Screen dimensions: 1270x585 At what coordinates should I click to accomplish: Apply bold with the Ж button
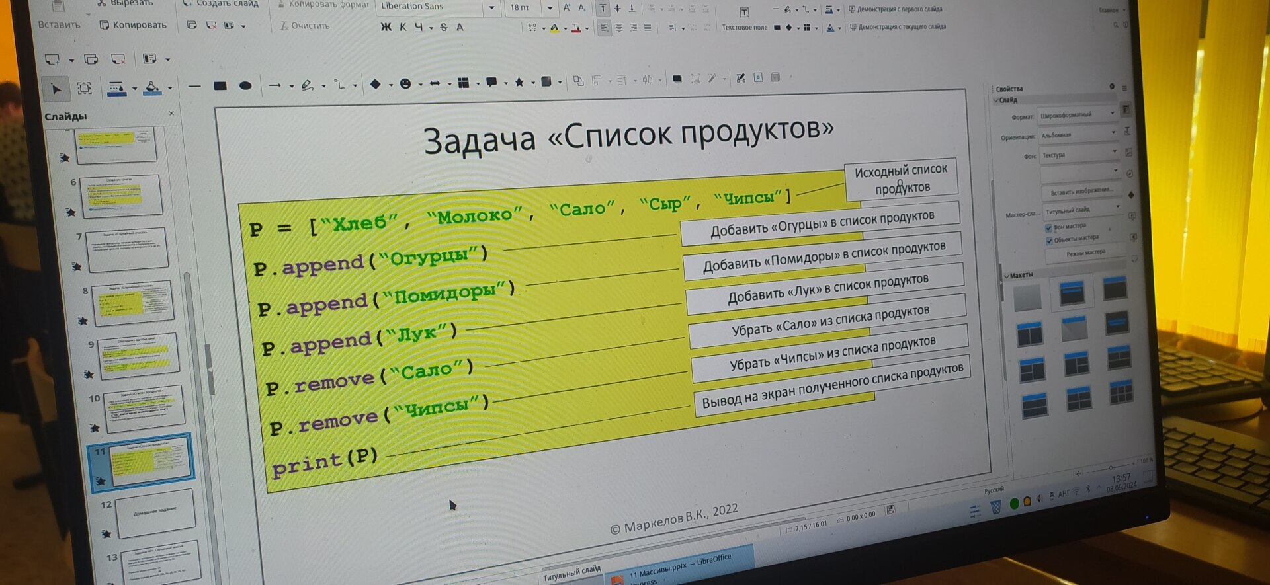tap(386, 27)
